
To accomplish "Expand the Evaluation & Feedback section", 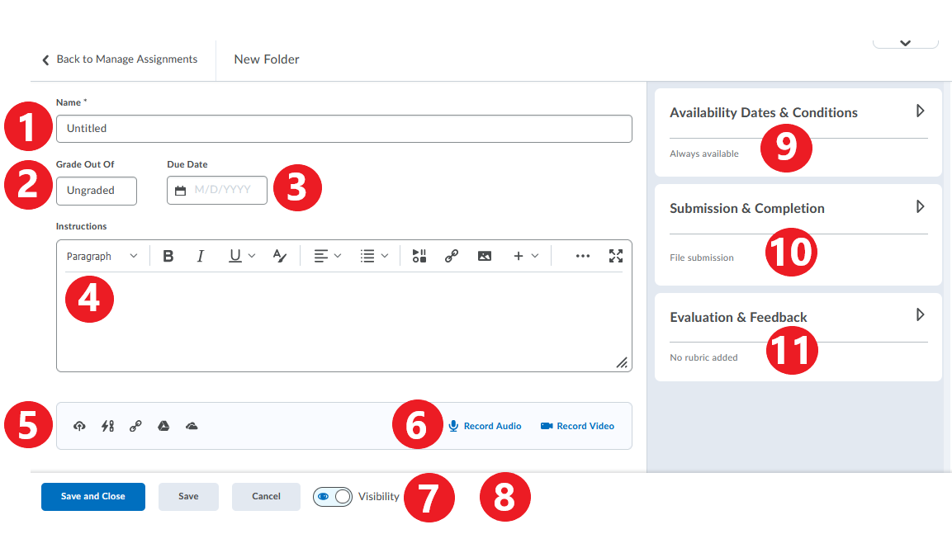I will (920, 314).
